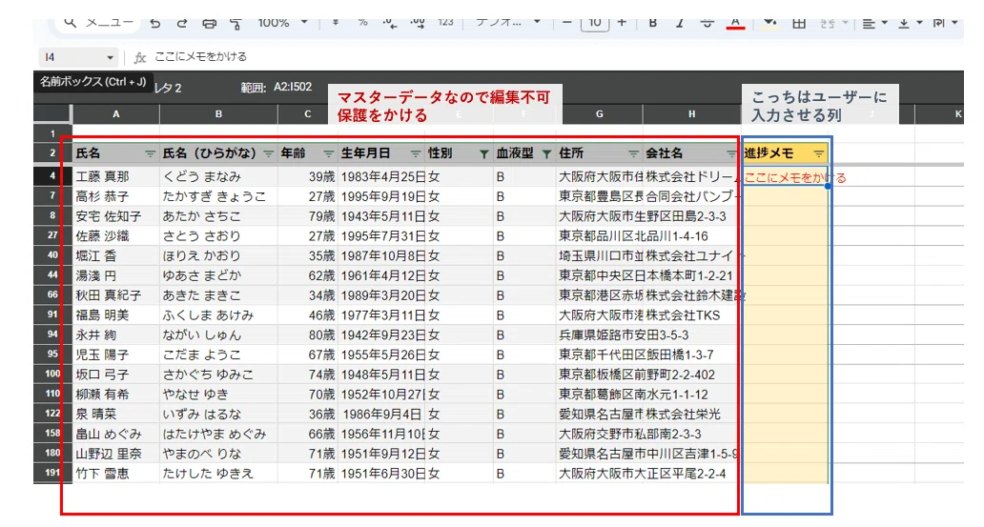Viewport: 984px width, 527px height.
Task: Click the cell containing 工藤 真那
Action: [116, 177]
